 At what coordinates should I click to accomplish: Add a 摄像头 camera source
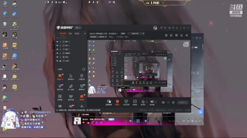pos(117,102)
